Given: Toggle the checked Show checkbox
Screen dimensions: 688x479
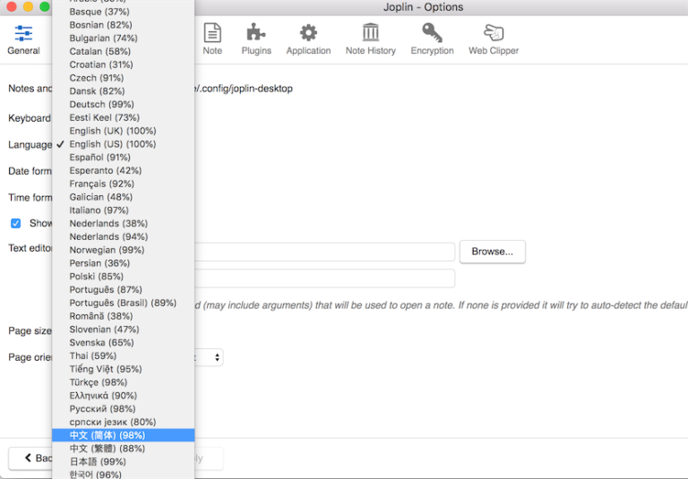Looking at the screenshot, I should [x=15, y=223].
